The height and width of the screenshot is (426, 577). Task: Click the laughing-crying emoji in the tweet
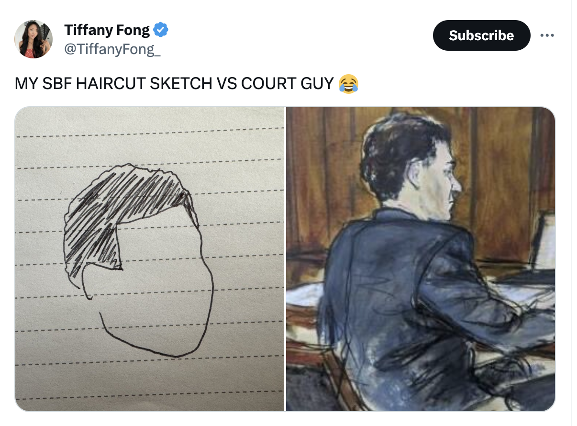[348, 83]
